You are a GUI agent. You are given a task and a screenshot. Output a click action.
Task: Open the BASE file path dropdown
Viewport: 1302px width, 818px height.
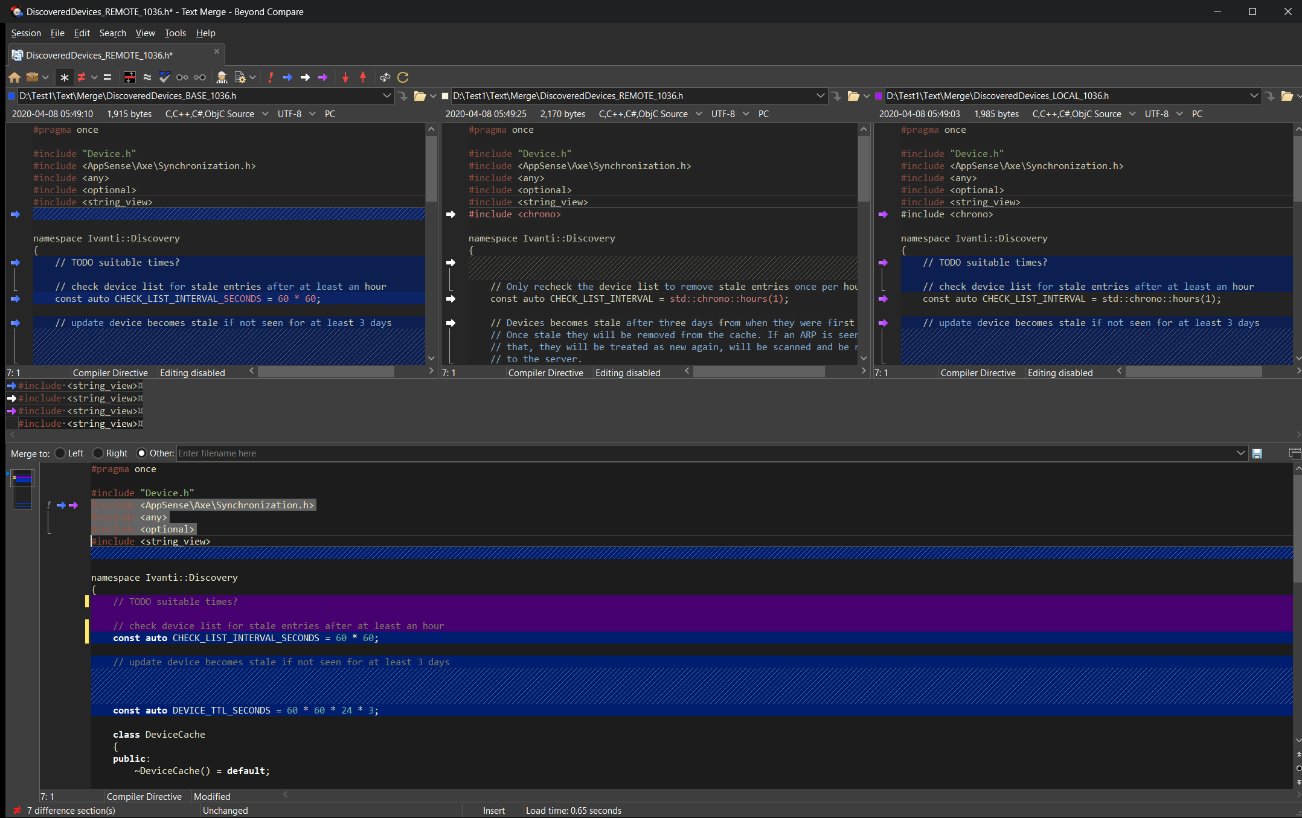click(386, 95)
